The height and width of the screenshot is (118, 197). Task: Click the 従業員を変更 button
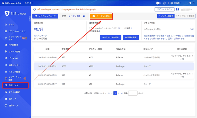[131, 37]
